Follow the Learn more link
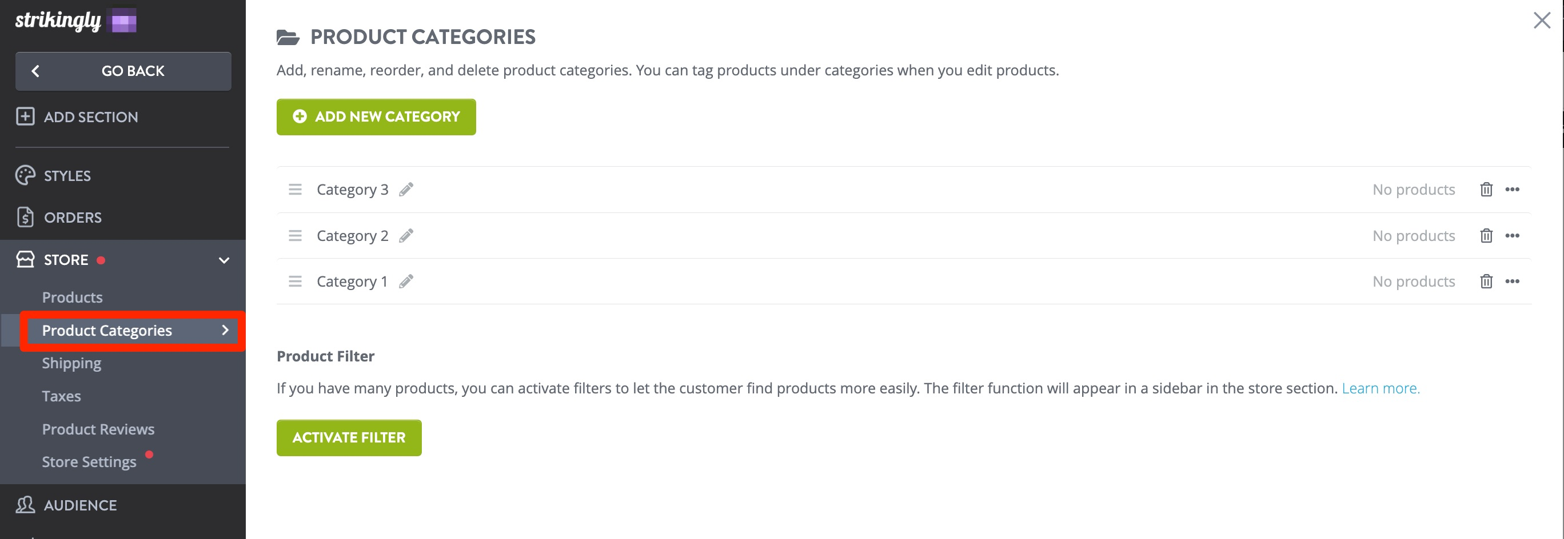Screen dimensions: 1564x539 click(1380, 388)
